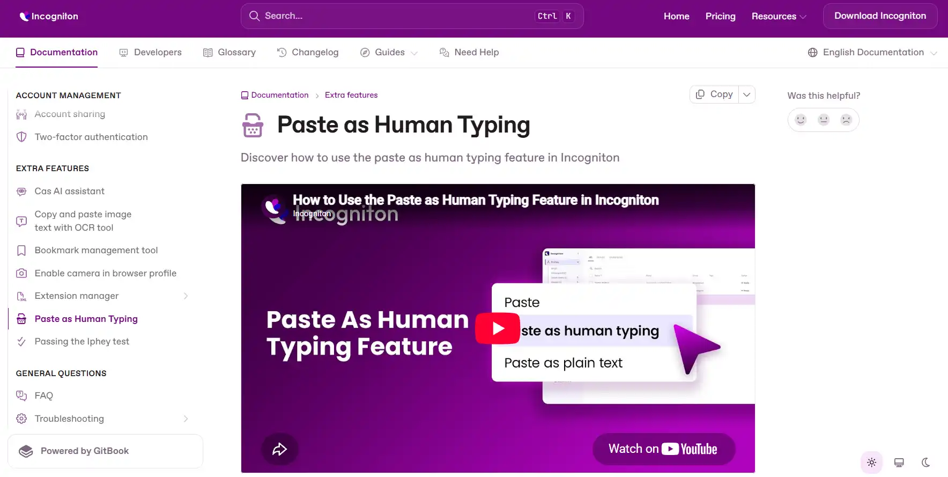Click the sad face feedback icon
948x477 pixels.
[846, 120]
